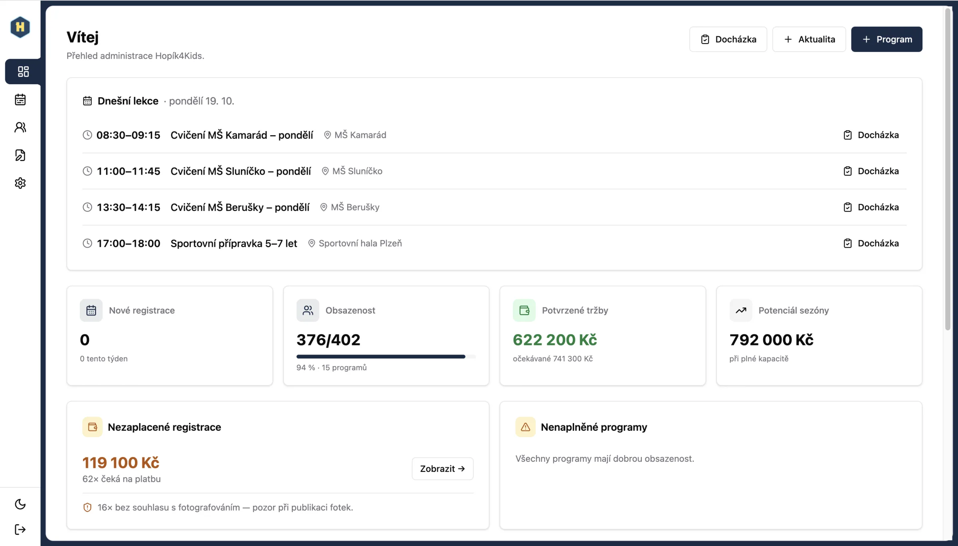958x546 pixels.
Task: Open the settings gear in sidebar
Action: (x=20, y=183)
